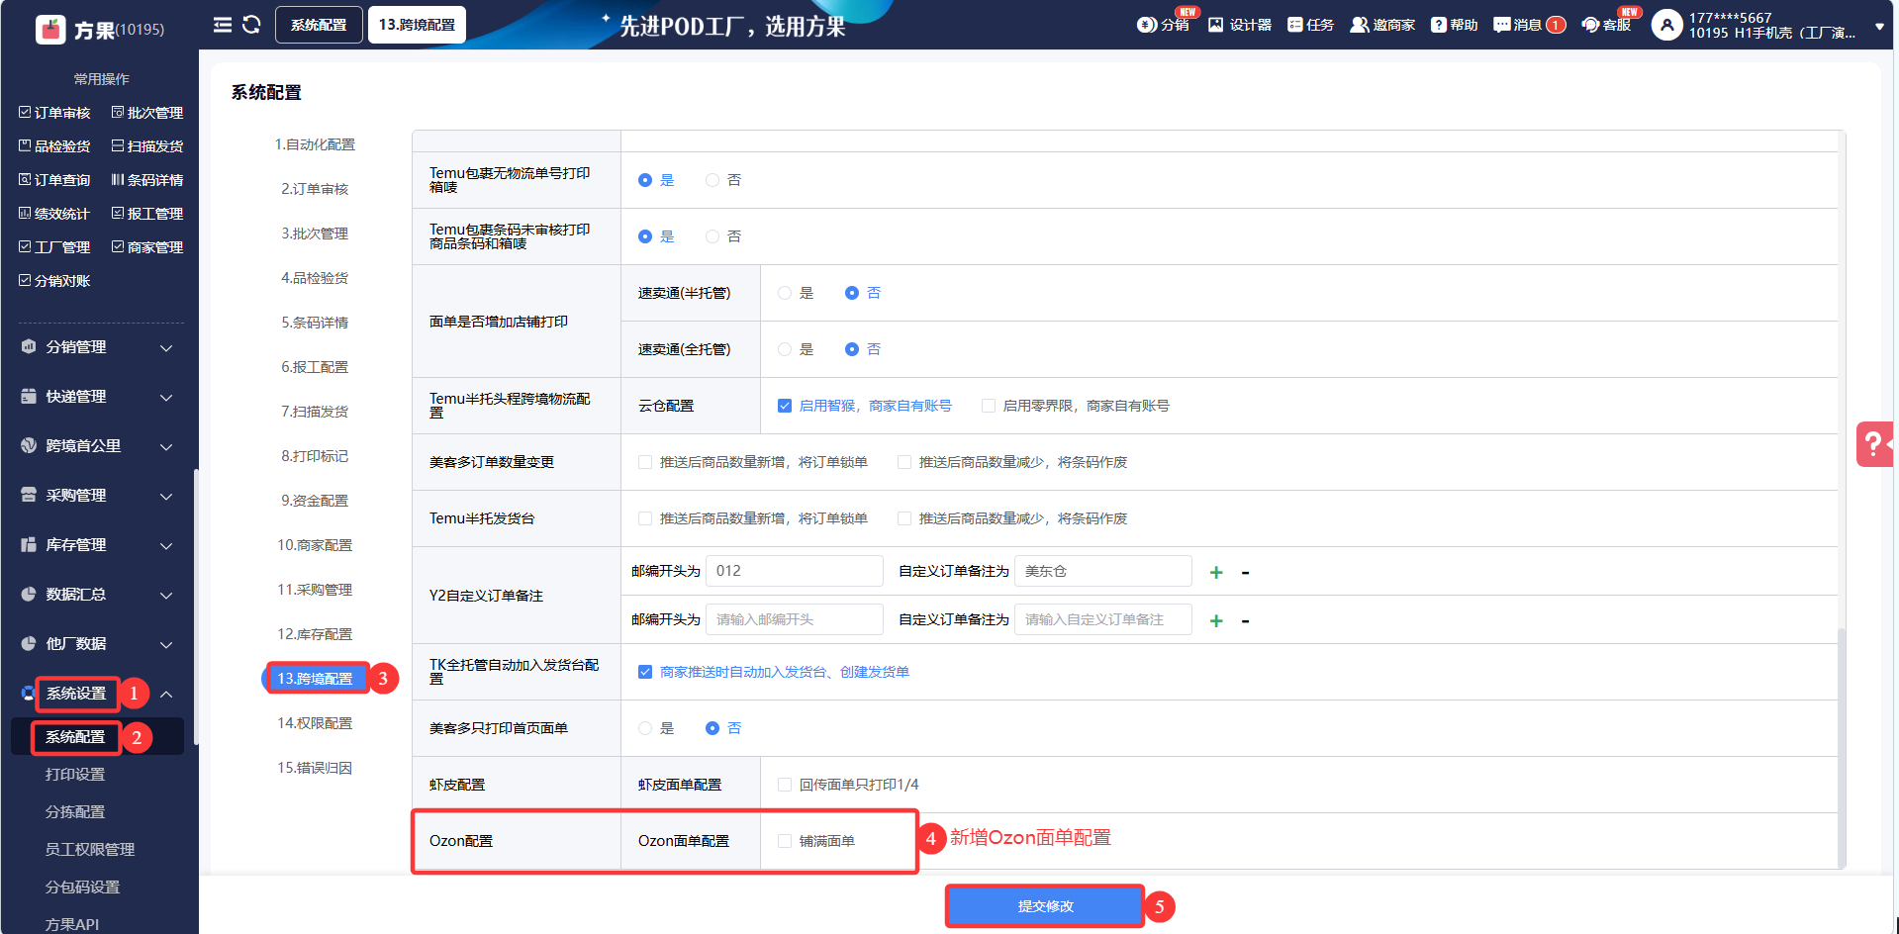The height and width of the screenshot is (934, 1899).
Task: Click the red floating help question icon
Action: [1873, 444]
